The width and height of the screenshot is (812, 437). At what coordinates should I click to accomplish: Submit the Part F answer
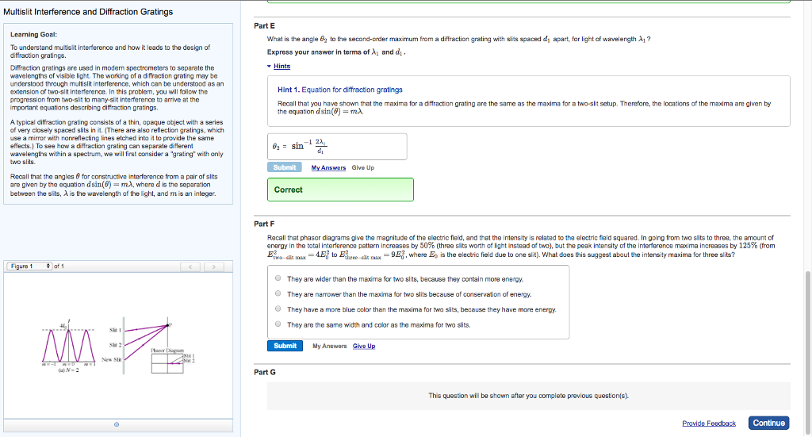tap(285, 346)
